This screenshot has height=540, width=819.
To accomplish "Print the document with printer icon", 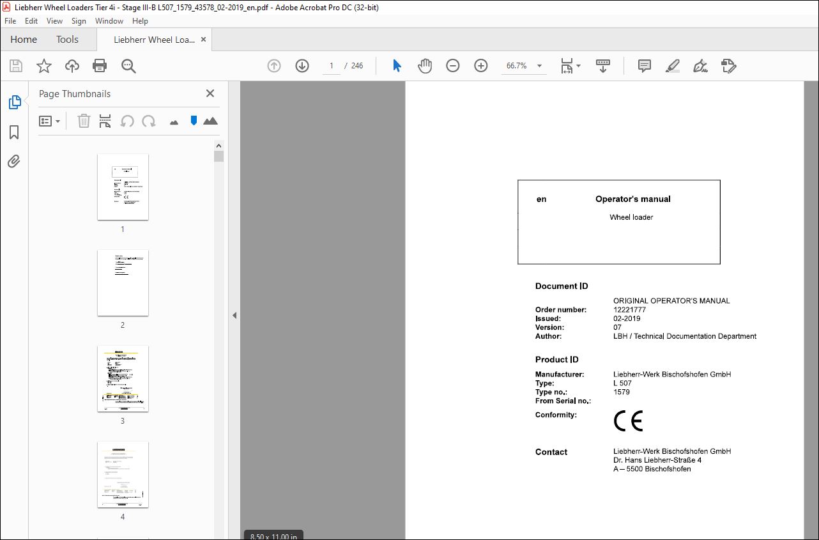I will (100, 66).
